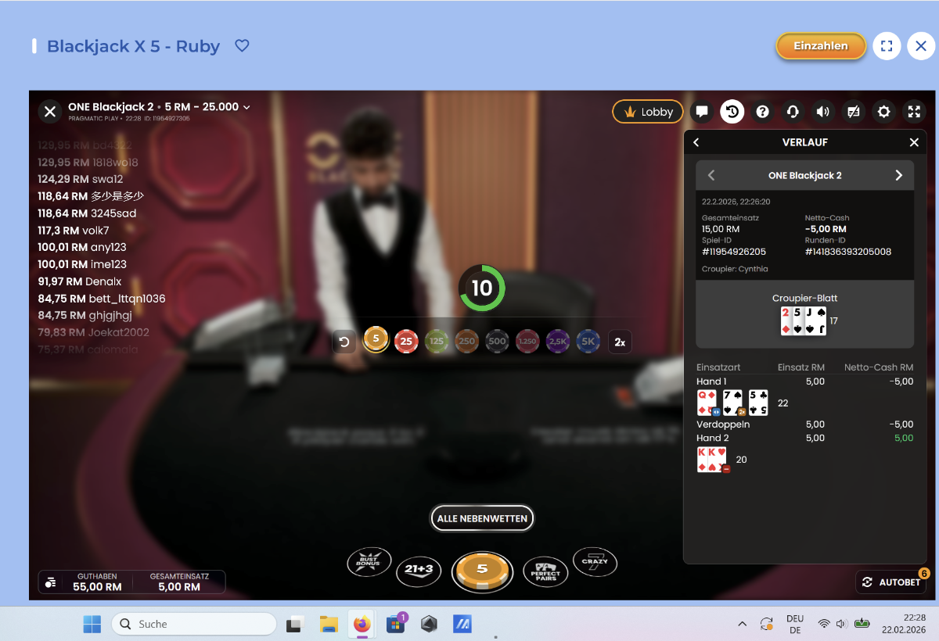
Task: Contact support via headset icon
Action: [792, 112]
